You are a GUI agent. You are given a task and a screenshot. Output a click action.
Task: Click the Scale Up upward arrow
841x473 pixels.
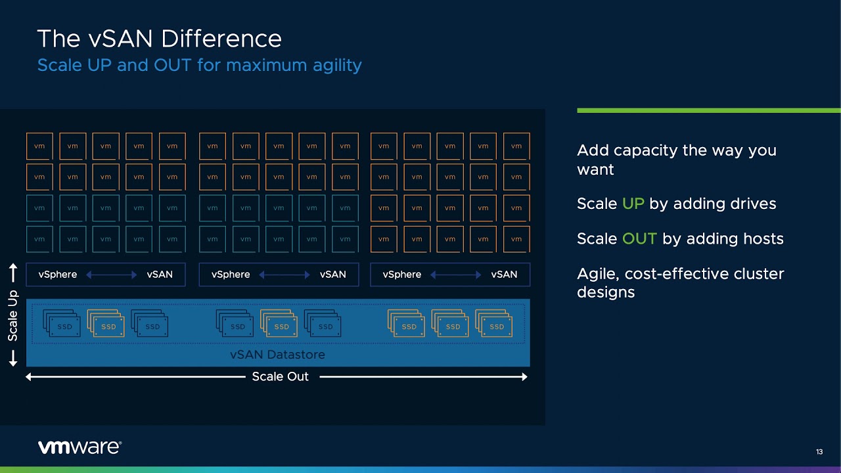point(12,273)
